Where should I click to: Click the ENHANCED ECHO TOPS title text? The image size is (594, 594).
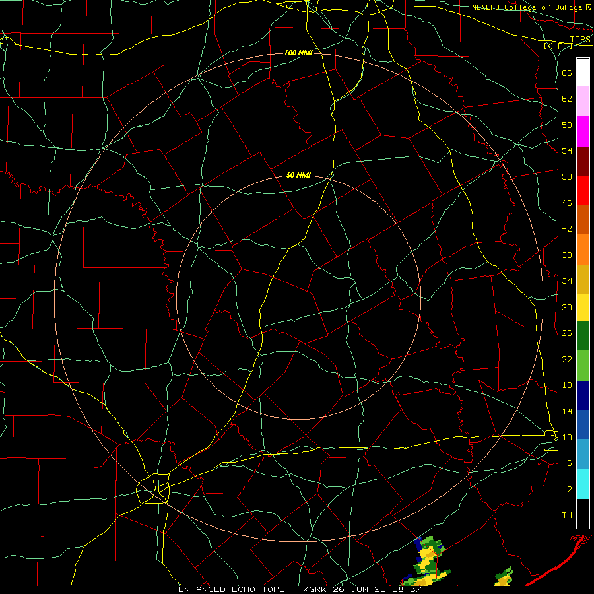pos(232,589)
